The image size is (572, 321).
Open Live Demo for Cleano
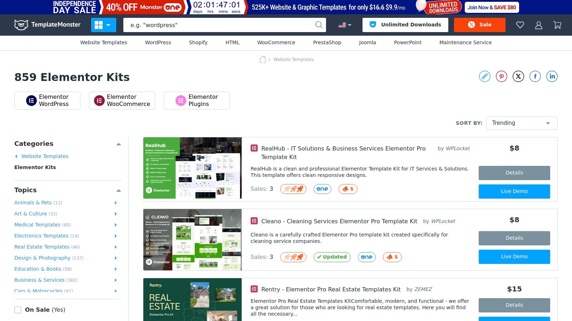coord(514,257)
